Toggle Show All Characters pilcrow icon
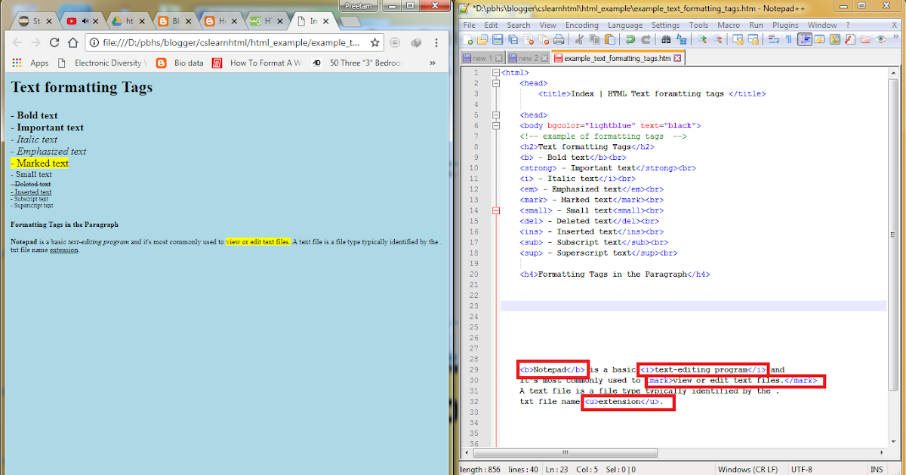Screen dimensions: 906x475 pos(788,39)
